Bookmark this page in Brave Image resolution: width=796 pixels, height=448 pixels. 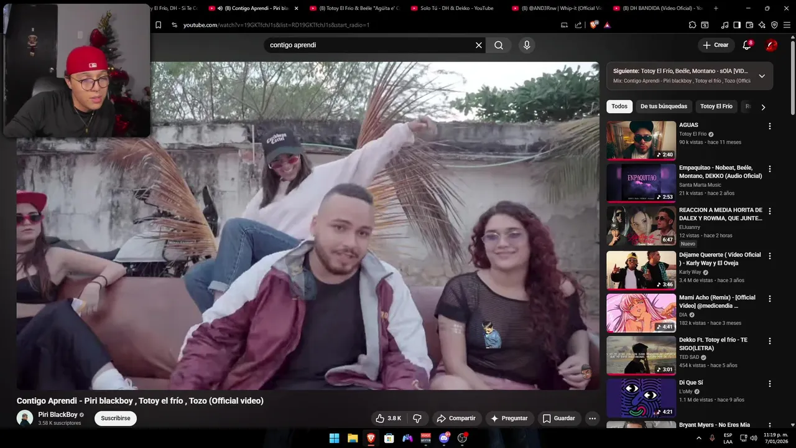(158, 25)
